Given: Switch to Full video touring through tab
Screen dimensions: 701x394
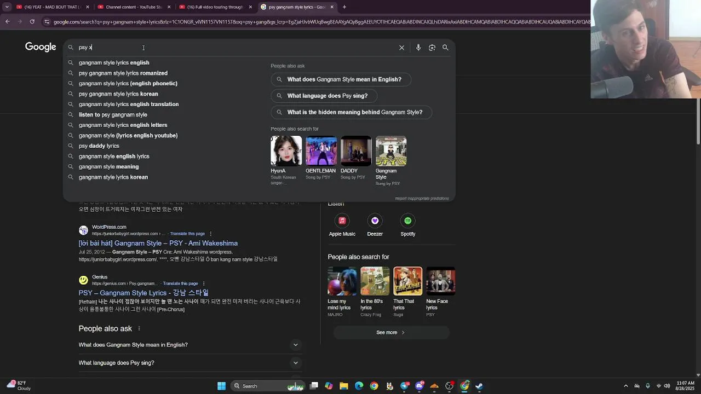Looking at the screenshot, I should [x=215, y=7].
